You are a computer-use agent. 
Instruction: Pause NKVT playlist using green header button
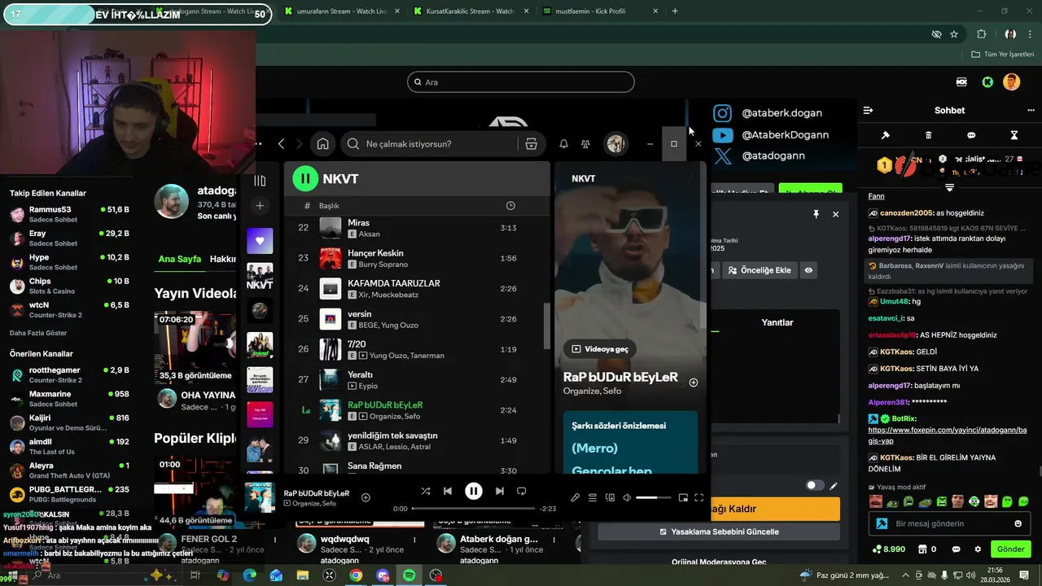coord(305,178)
